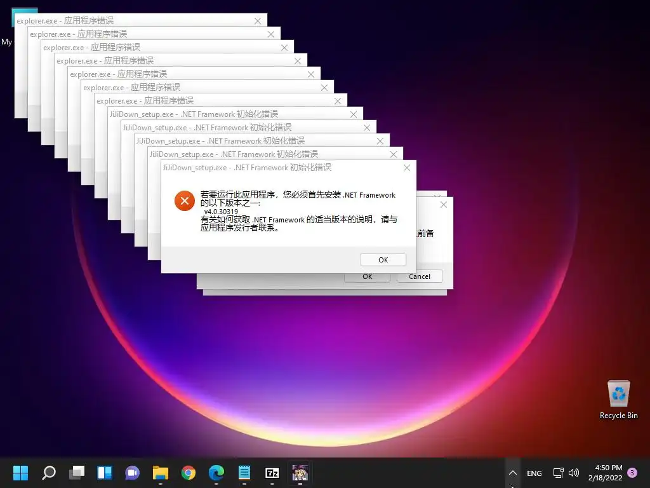Open the 7z taskbar icon
The width and height of the screenshot is (650, 488).
click(272, 473)
